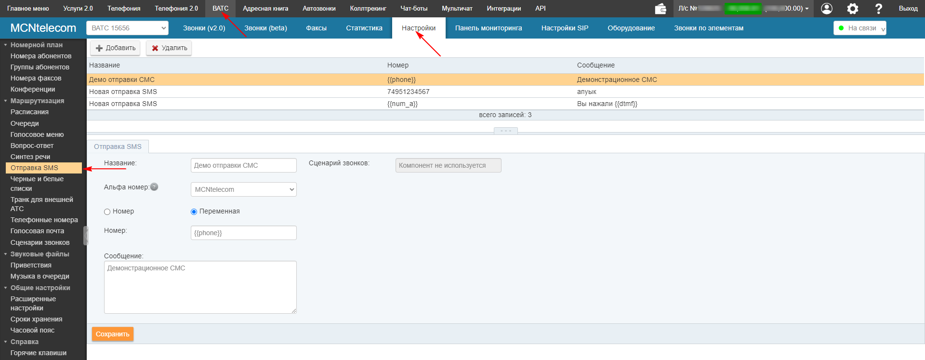Screen dimensions: 925x360
Task: Collapse the Звуковые файлы section
Action: pyautogui.click(x=6, y=254)
